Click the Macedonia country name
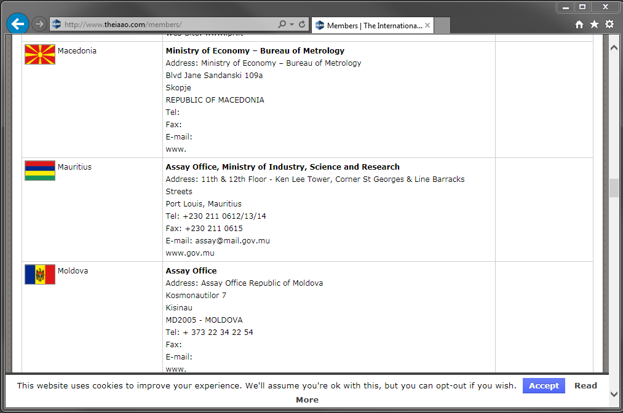623x413 pixels. [77, 51]
